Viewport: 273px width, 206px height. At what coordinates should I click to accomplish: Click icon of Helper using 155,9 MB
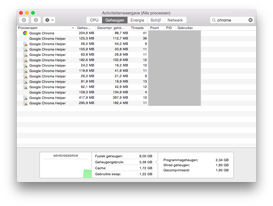(x=25, y=49)
